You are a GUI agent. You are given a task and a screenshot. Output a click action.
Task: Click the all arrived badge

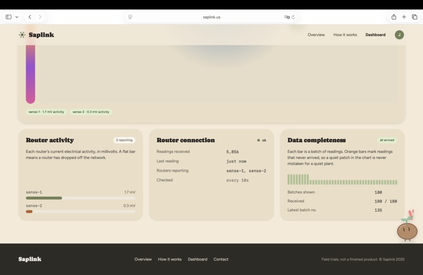(x=387, y=140)
